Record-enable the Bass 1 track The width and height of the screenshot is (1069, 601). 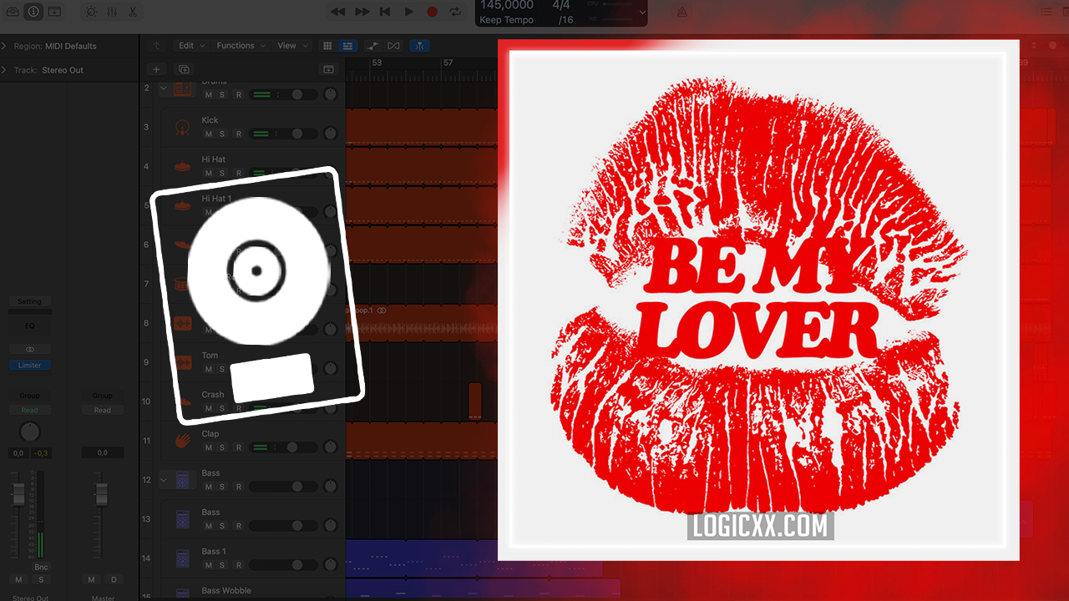(239, 565)
